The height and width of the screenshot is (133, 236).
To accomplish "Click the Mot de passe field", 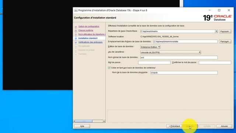I will 154,62.
